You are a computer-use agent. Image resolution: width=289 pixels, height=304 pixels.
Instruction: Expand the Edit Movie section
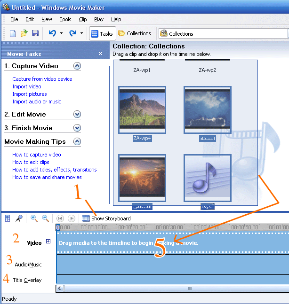(x=77, y=114)
